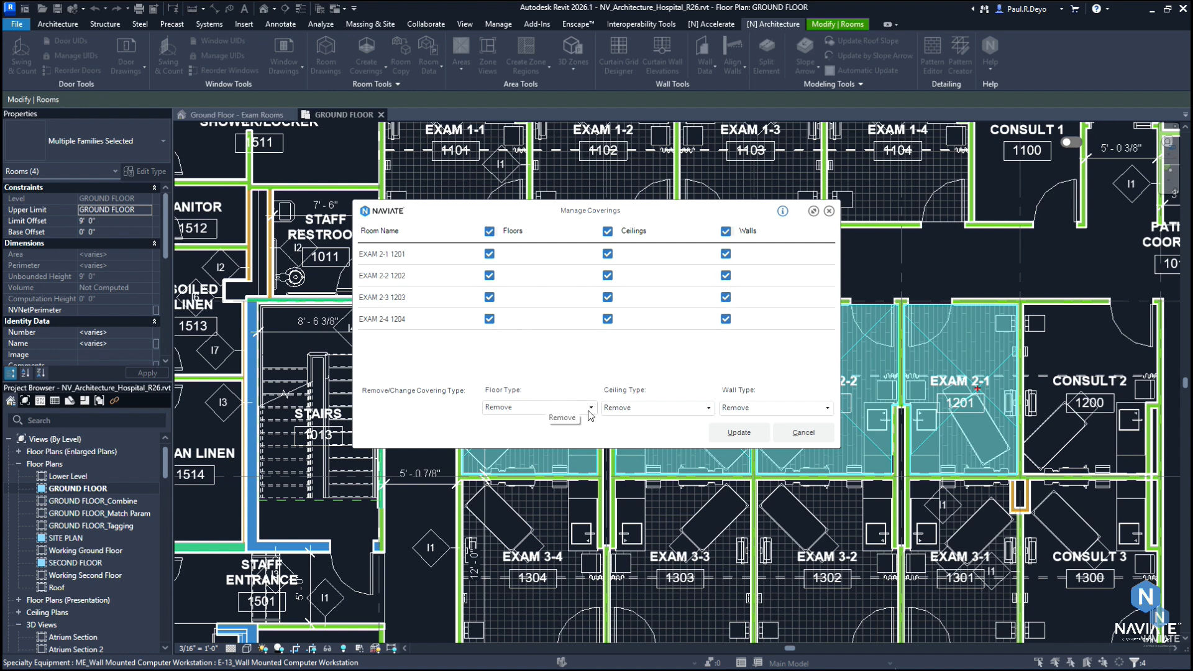
Task: Open the Wall Data tool
Action: pyautogui.click(x=703, y=56)
